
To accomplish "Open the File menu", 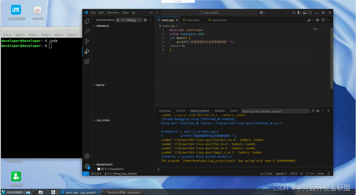I will tap(93, 12).
